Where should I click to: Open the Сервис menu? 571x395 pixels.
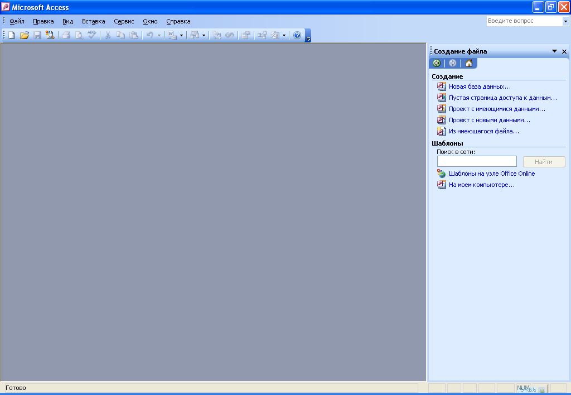click(x=124, y=21)
